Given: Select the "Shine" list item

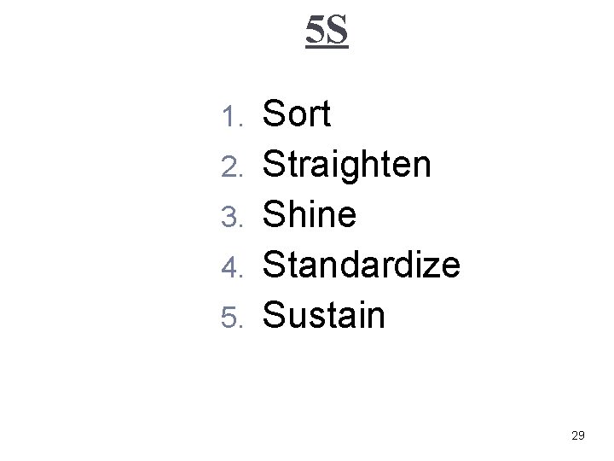Looking at the screenshot, I should pos(310,215).
